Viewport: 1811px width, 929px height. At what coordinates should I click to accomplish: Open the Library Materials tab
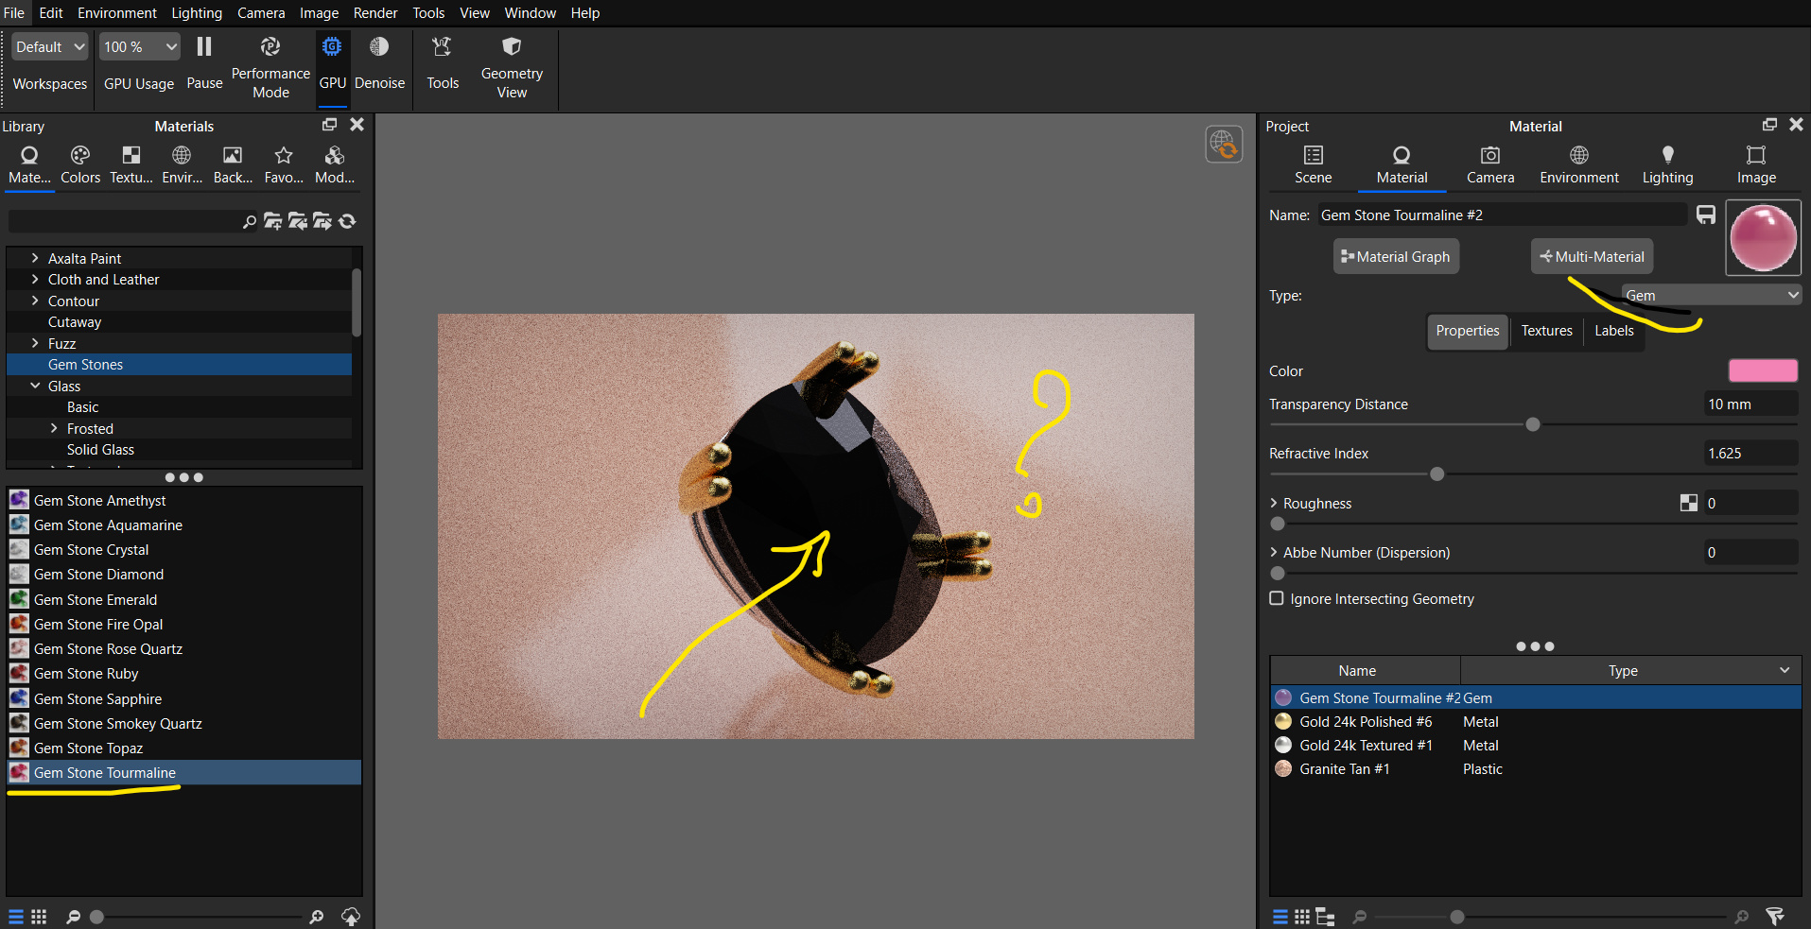(x=29, y=165)
